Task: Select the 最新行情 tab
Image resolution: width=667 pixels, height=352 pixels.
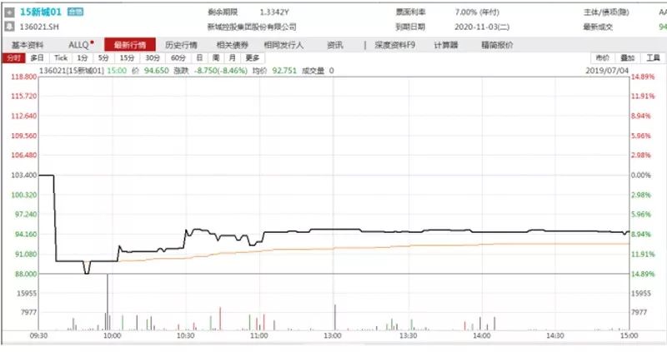Action: tap(130, 45)
